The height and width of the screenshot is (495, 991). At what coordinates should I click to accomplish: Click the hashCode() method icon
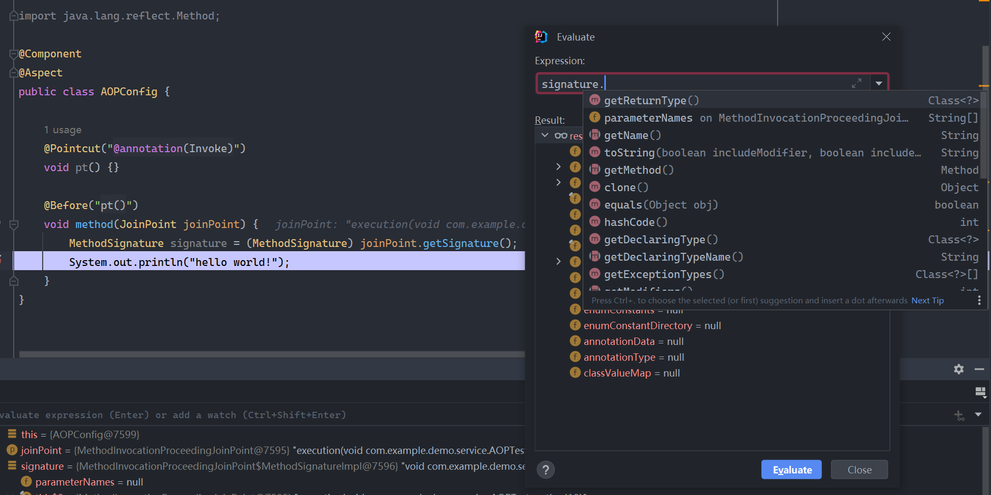pyautogui.click(x=595, y=221)
